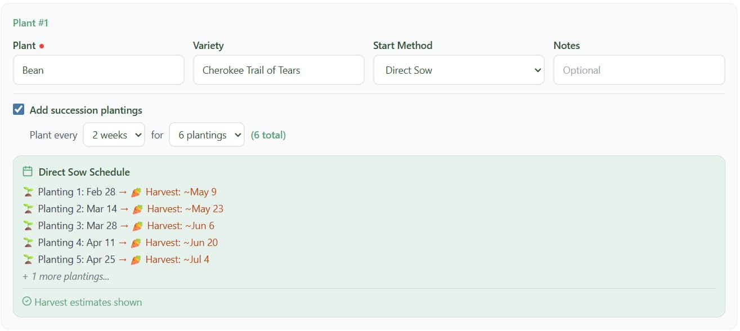
Task: Click the (6 total) count label
Action: 268,135
